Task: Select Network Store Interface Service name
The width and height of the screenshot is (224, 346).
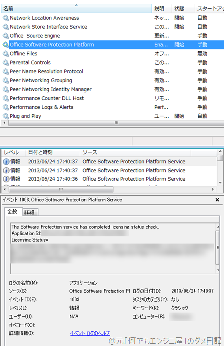Action: pyautogui.click(x=48, y=27)
